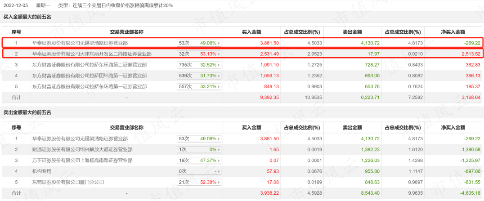The height and width of the screenshot is (201, 484).
Task: Click sell amount 955.80
Action: (373, 171)
